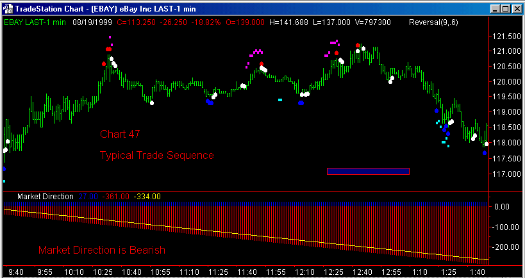Viewport: 525px width, 278px height.
Task: Click the high value 'H=141.688'
Action: [288, 23]
